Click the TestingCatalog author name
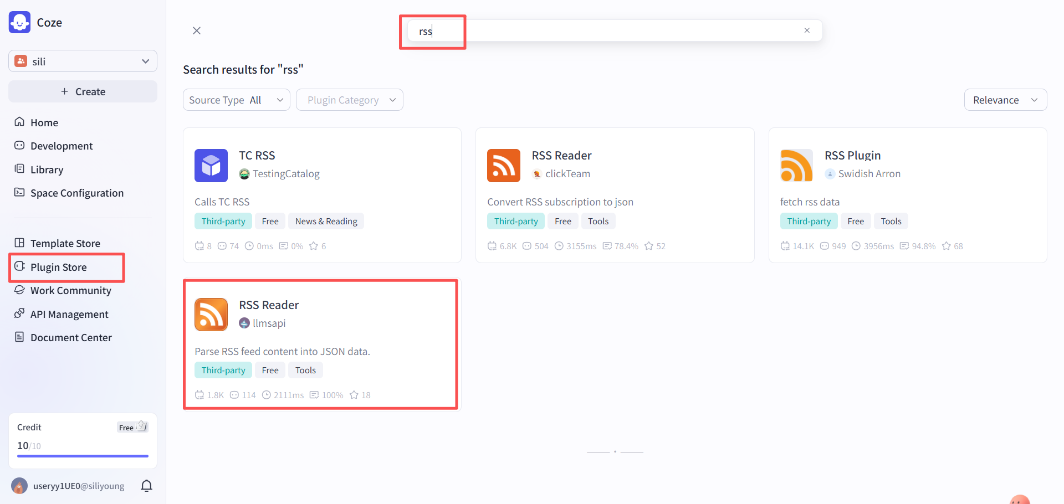This screenshot has height=504, width=1064. pos(287,174)
